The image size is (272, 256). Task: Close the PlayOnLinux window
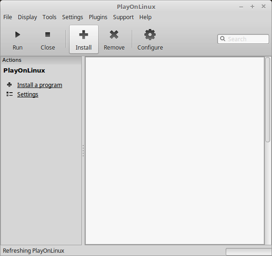264,7
